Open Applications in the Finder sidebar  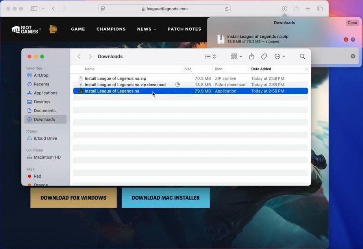pos(45,93)
